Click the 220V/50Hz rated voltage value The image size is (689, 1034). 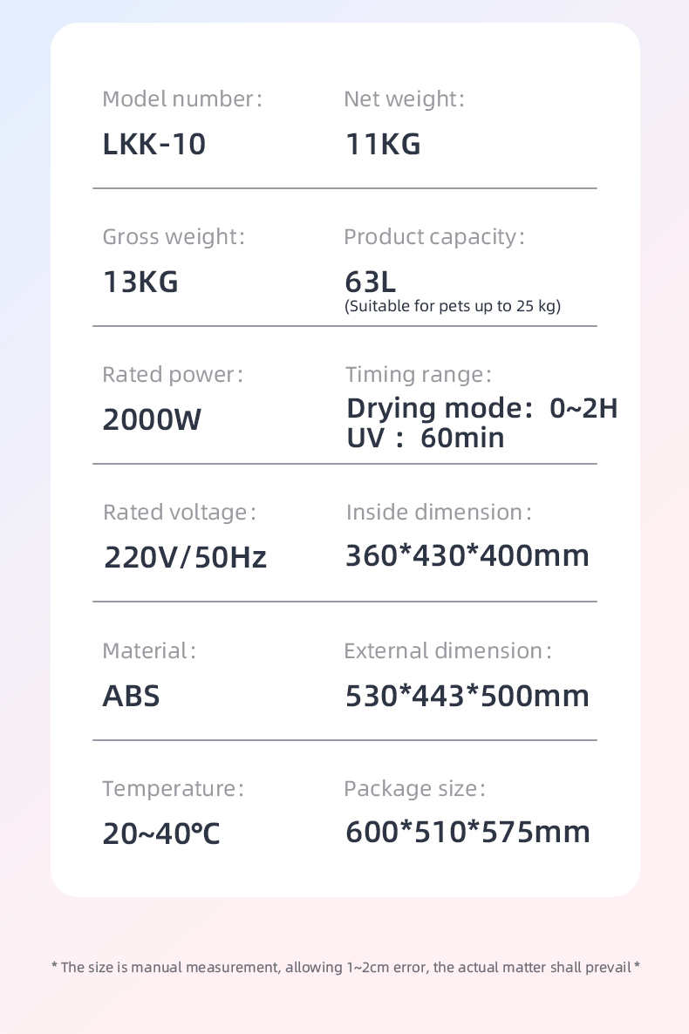(185, 557)
